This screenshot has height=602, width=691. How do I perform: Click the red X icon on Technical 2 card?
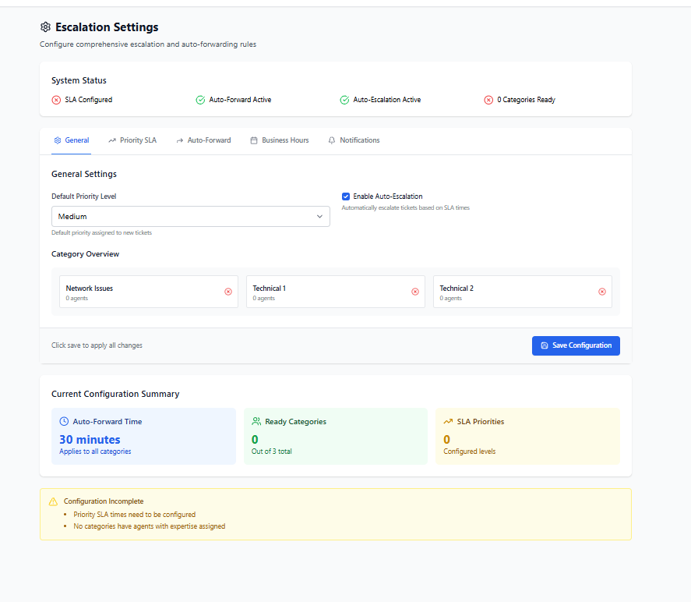pos(602,292)
